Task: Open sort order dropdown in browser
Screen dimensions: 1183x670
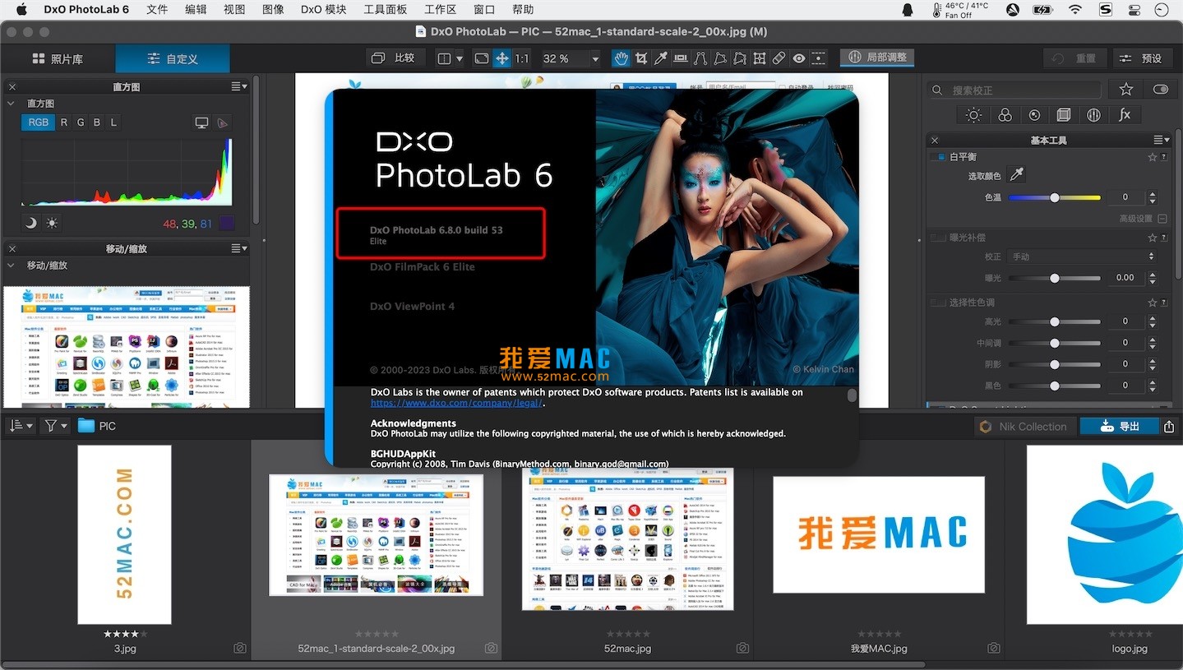Action: click(x=21, y=426)
